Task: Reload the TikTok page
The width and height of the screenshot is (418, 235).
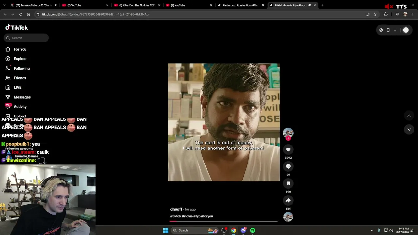Action: click(x=21, y=14)
